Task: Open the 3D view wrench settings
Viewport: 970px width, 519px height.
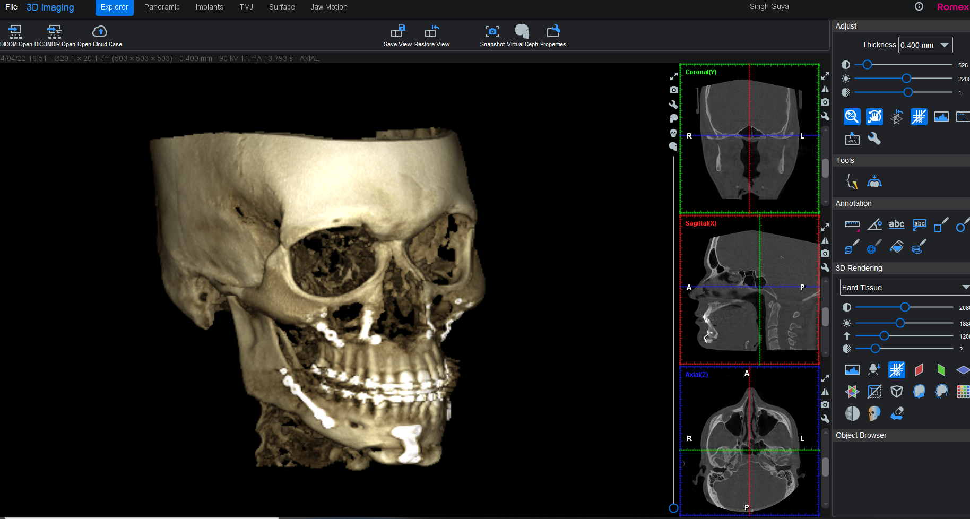Action: pos(673,105)
